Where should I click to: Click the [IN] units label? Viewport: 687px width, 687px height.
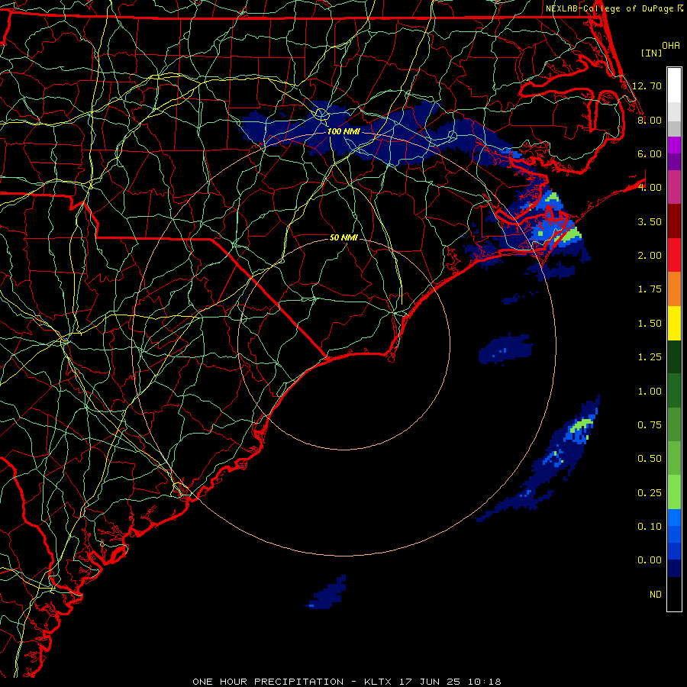click(651, 53)
